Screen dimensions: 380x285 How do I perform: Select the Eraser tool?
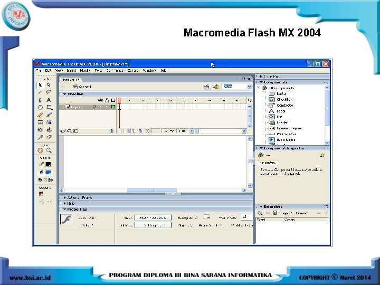pyautogui.click(x=49, y=137)
